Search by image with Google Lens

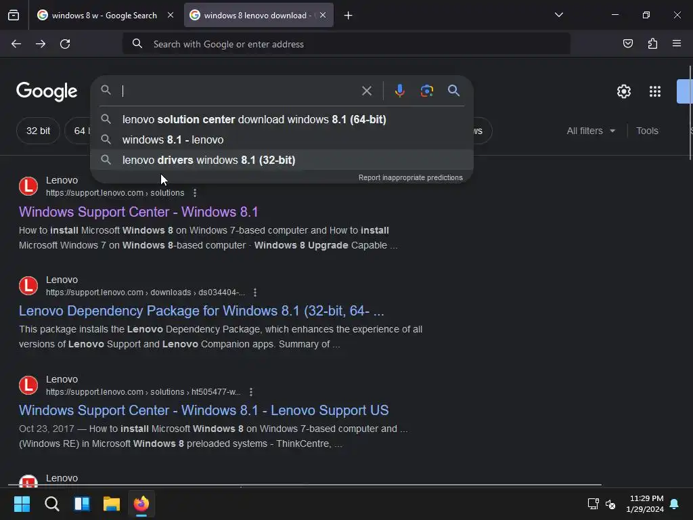(426, 91)
